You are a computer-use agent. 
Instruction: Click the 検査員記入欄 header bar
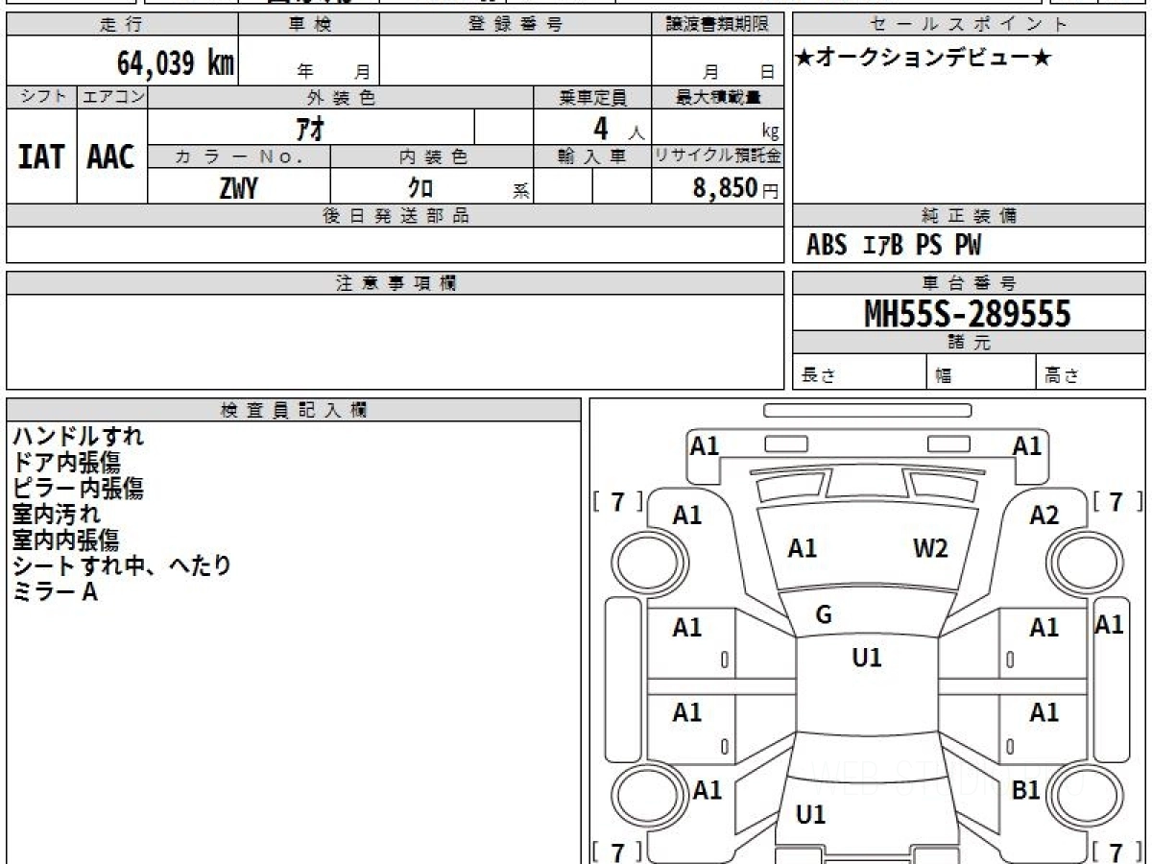(x=294, y=410)
